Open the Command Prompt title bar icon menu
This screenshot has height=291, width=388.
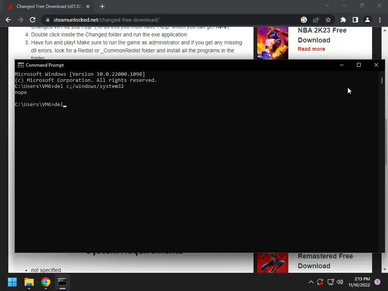(x=21, y=65)
